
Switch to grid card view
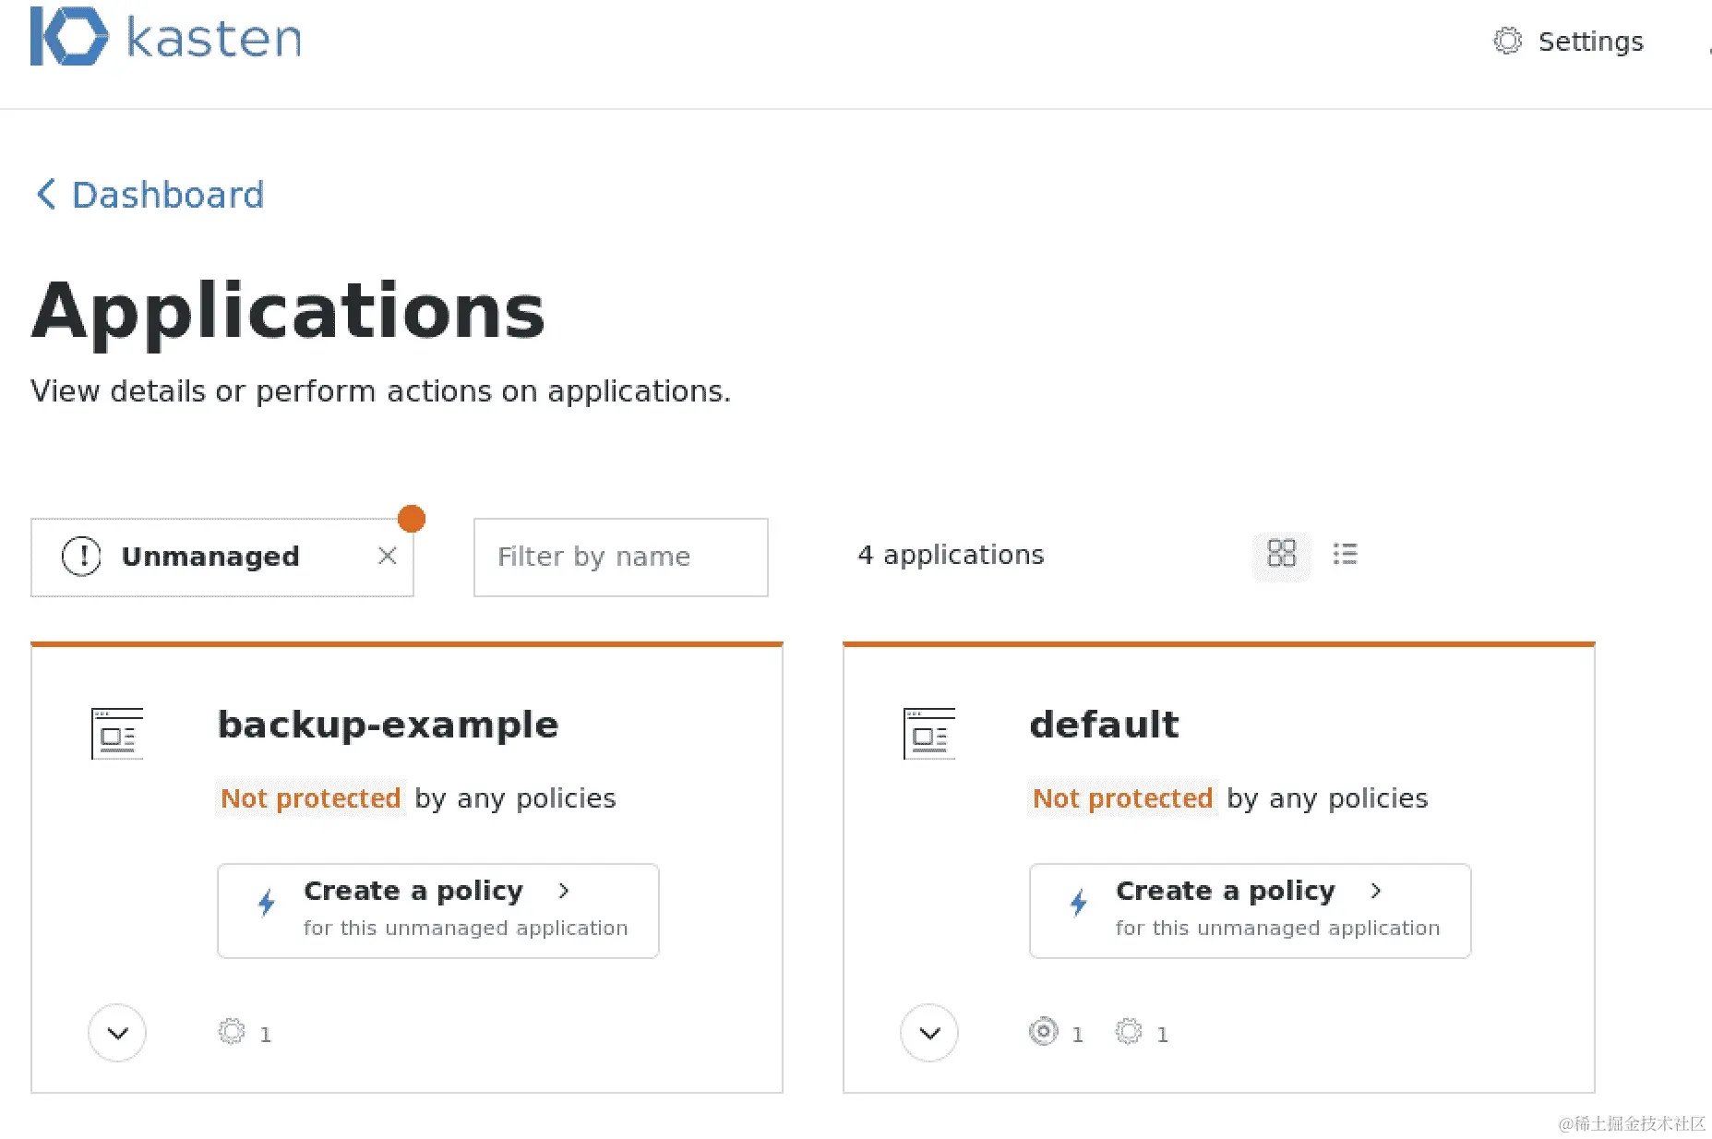[1281, 554]
